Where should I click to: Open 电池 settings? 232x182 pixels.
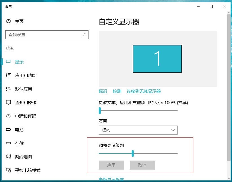pos(19,130)
